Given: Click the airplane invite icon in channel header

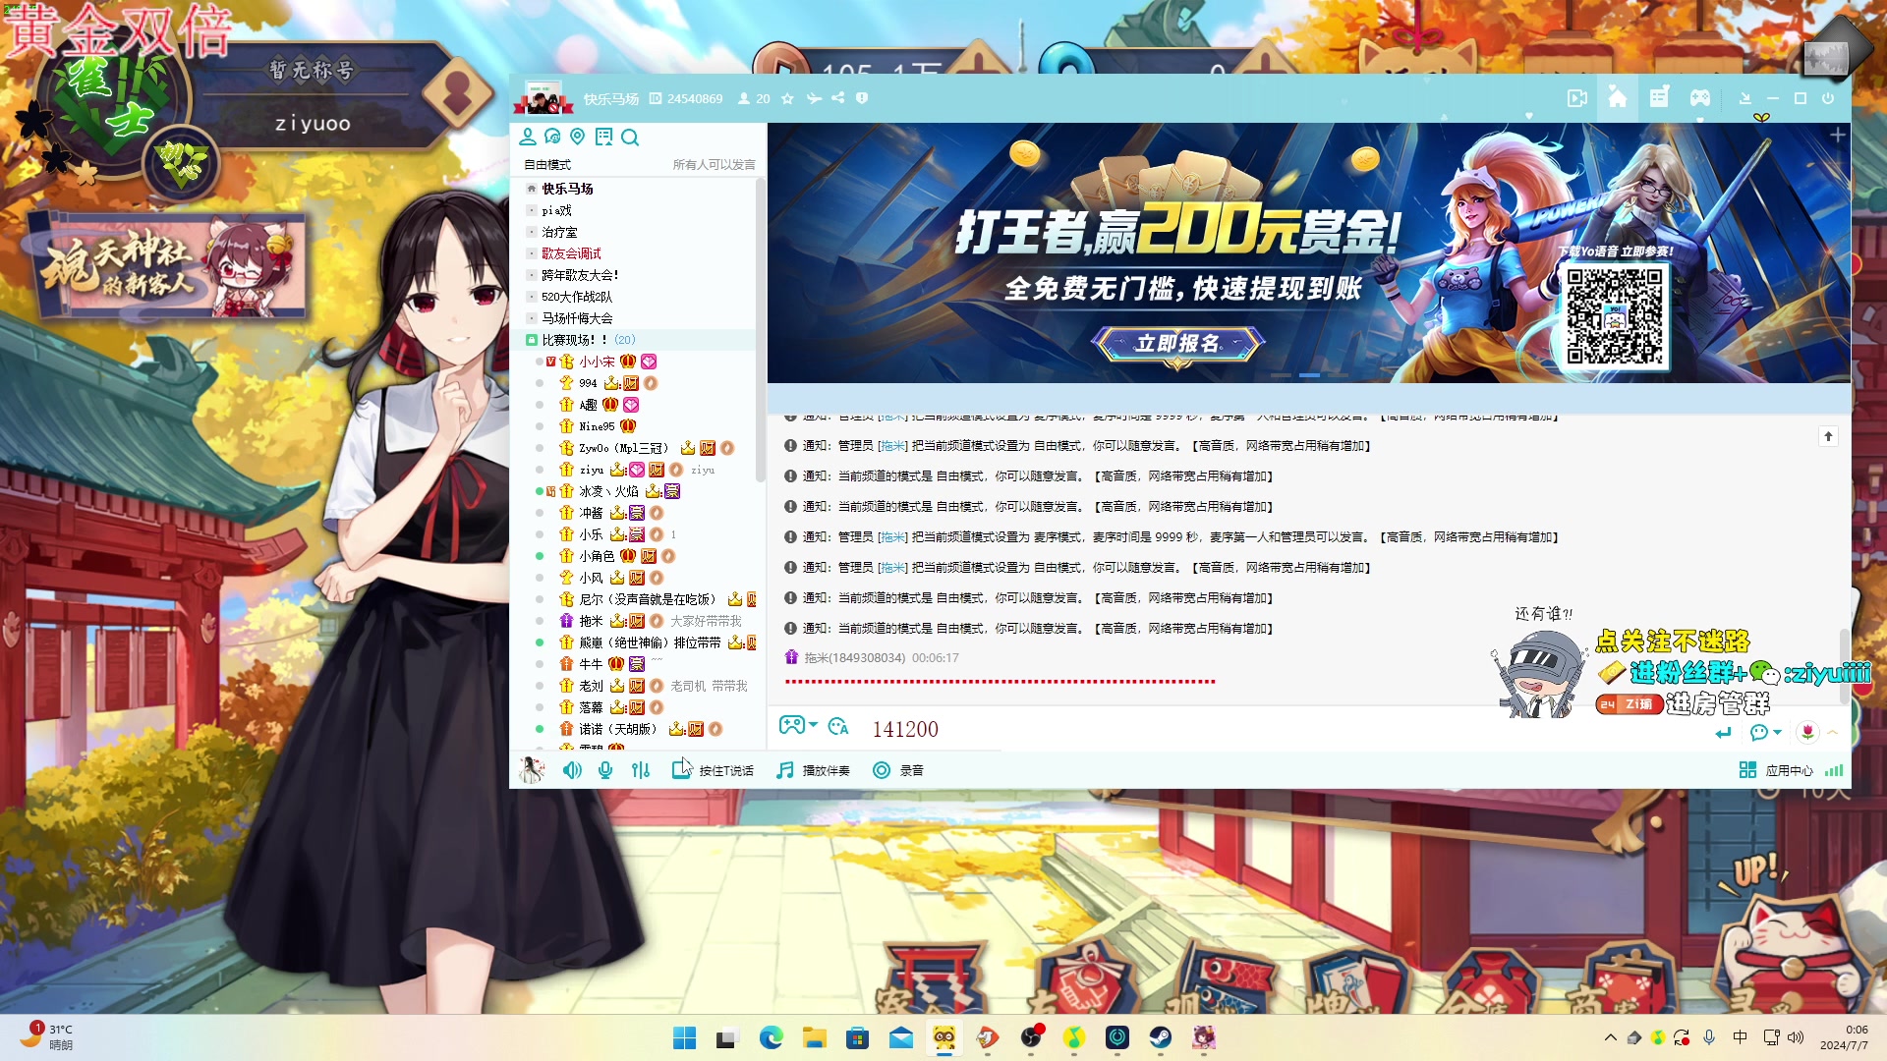Looking at the screenshot, I should pyautogui.click(x=814, y=98).
